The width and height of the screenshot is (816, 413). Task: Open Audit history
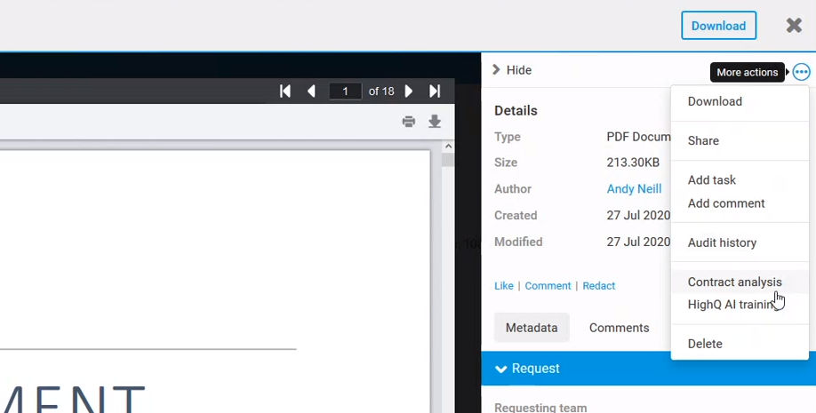[722, 242]
